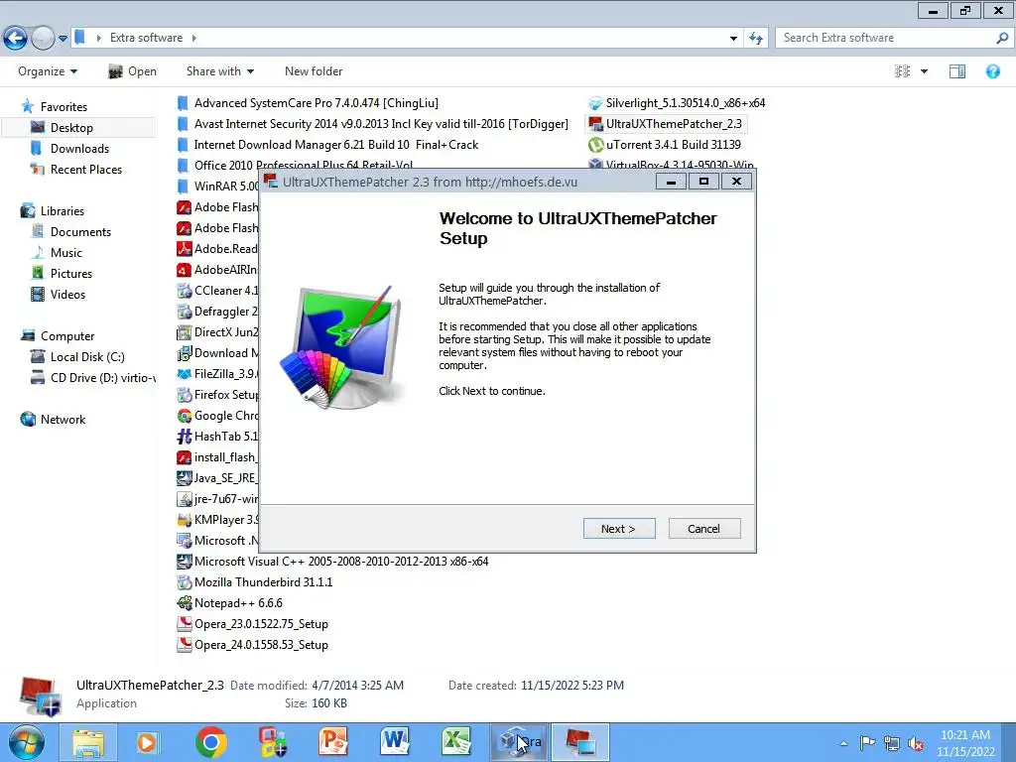Select Defraggler installer icon
Viewport: 1016px width, 762px height.
coord(184,312)
